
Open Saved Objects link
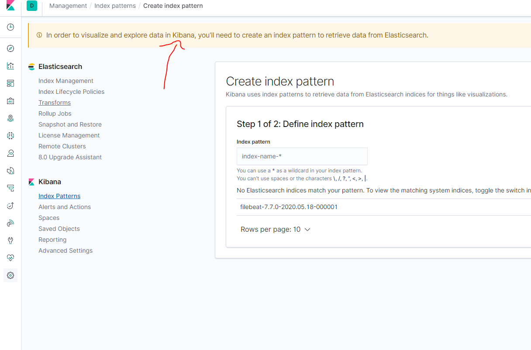pyautogui.click(x=59, y=229)
